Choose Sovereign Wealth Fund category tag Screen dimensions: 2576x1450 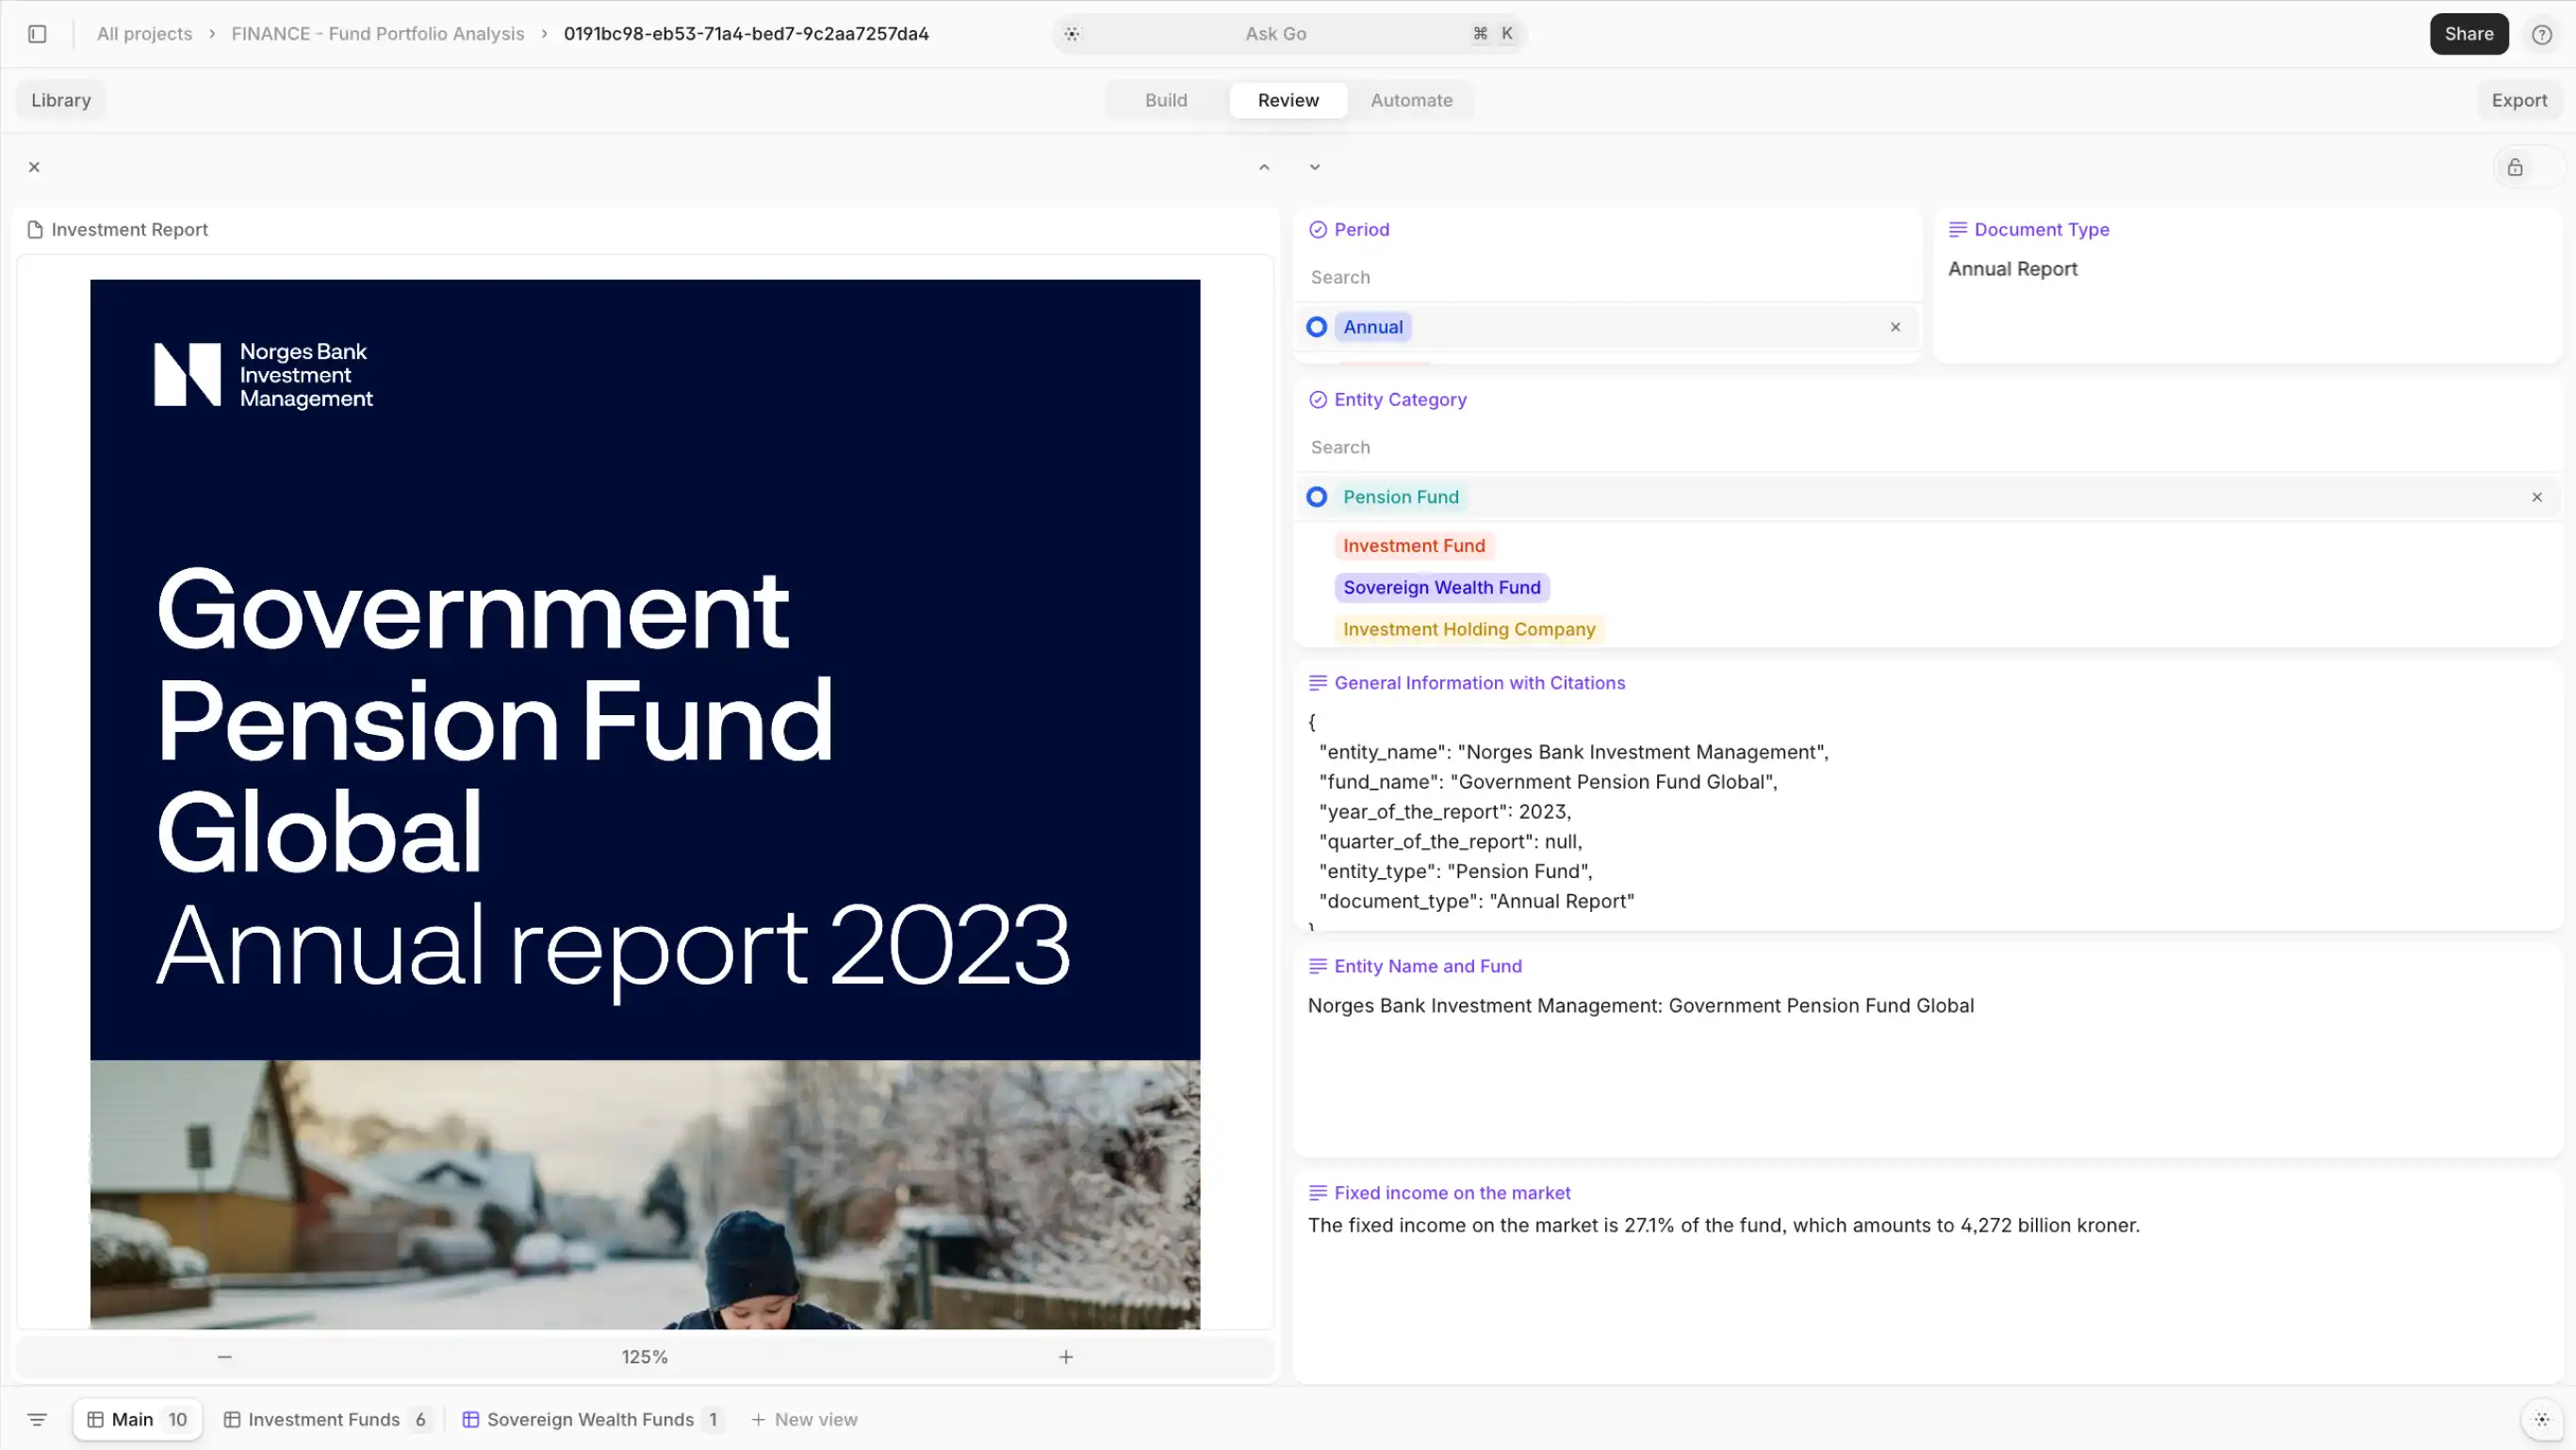[x=1441, y=588]
